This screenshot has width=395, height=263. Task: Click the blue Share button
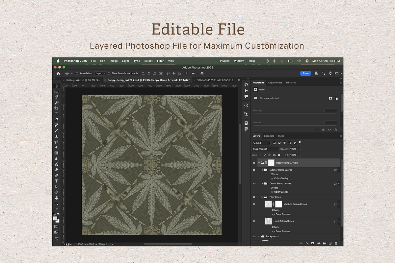(x=305, y=73)
